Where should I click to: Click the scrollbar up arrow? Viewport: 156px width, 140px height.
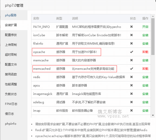click(153, 16)
